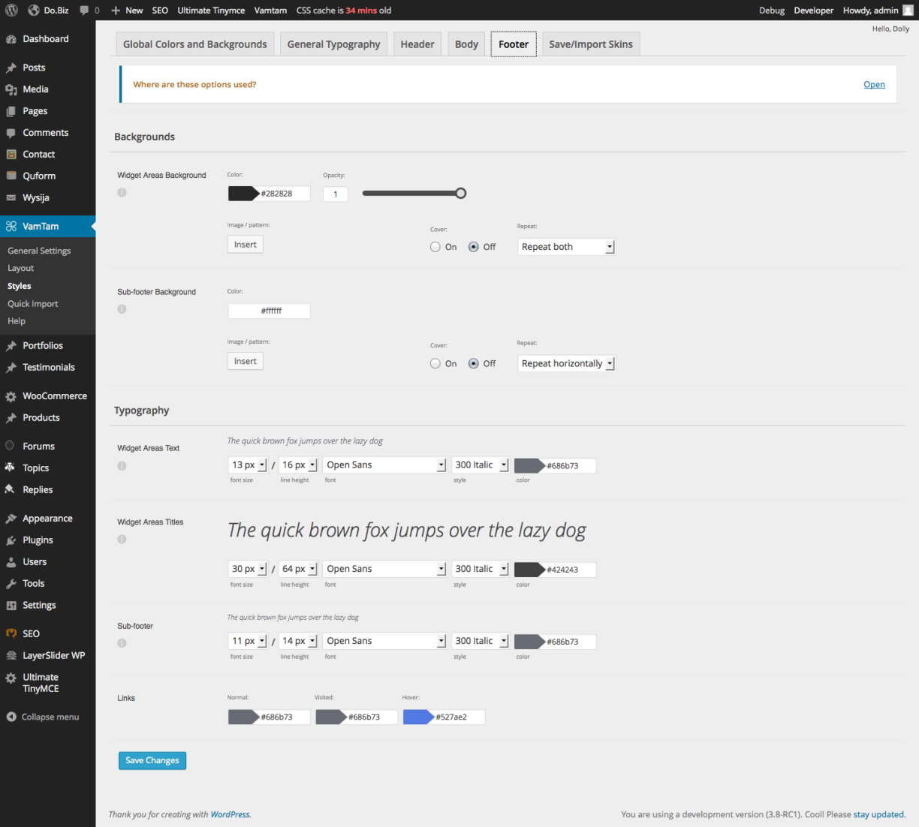
Task: Click the WordPress logo icon in admin bar
Action: tap(12, 11)
